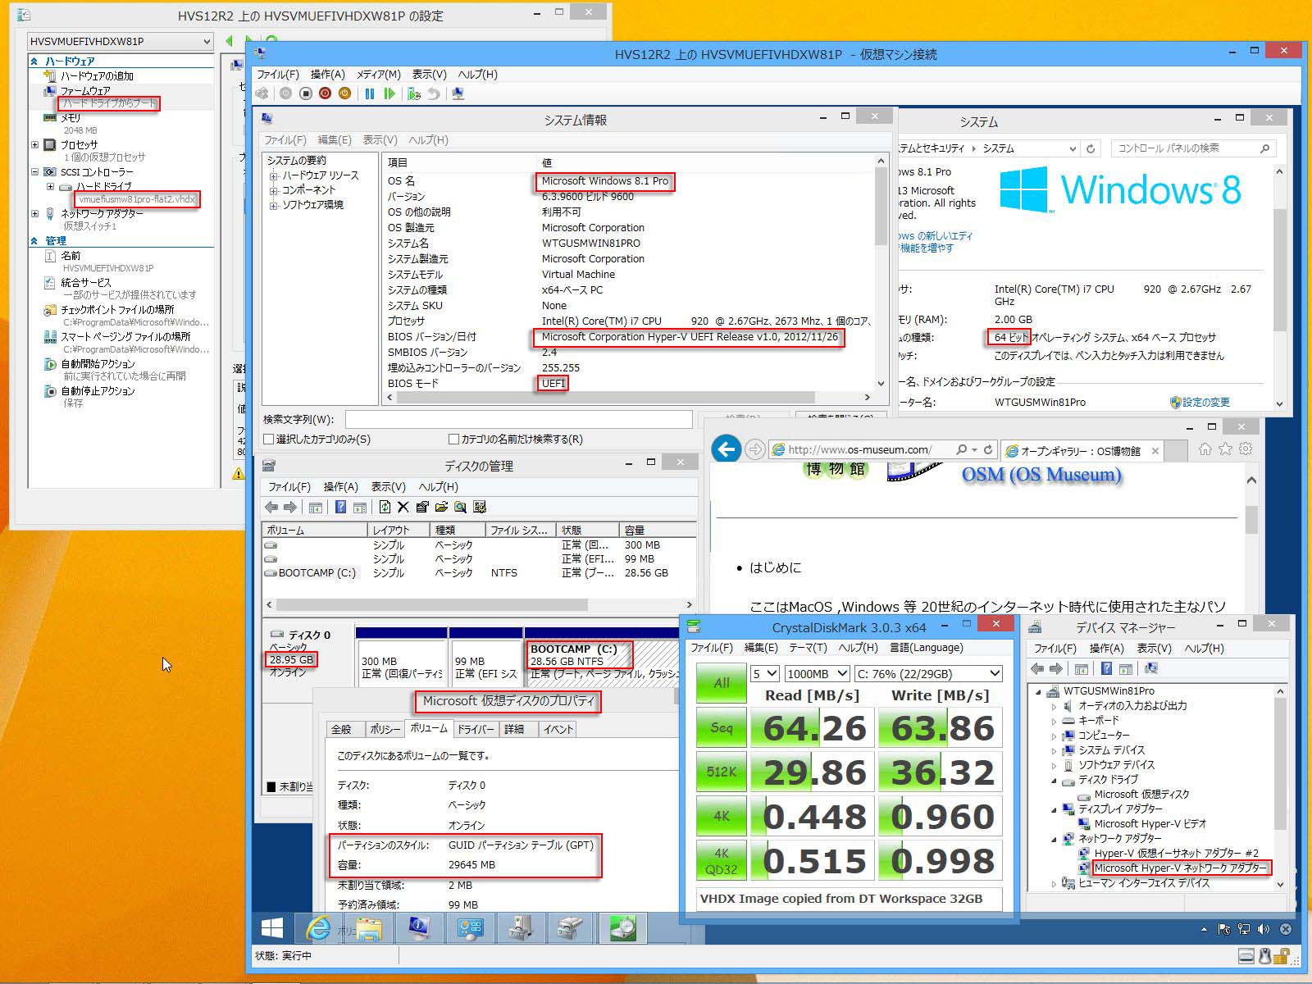This screenshot has width=1312, height=984.
Task: Open テーマ(T) menu in CrystalDiskMark
Action: tap(808, 648)
